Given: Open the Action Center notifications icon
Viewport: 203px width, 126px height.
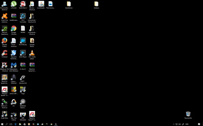Looking at the screenshot, I should click(x=199, y=124).
